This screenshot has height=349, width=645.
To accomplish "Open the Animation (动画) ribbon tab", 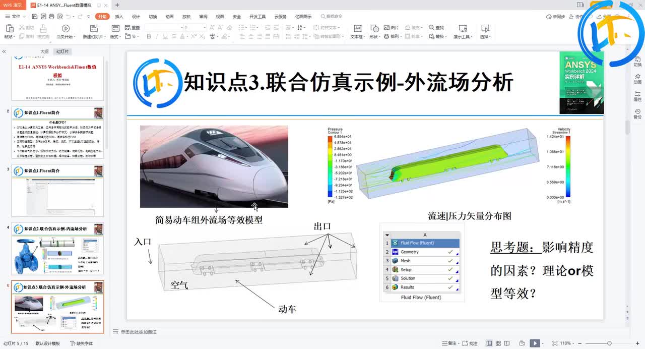I will click(x=169, y=17).
